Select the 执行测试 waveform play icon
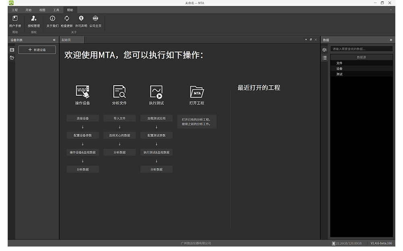The image size is (403, 251). [156, 92]
